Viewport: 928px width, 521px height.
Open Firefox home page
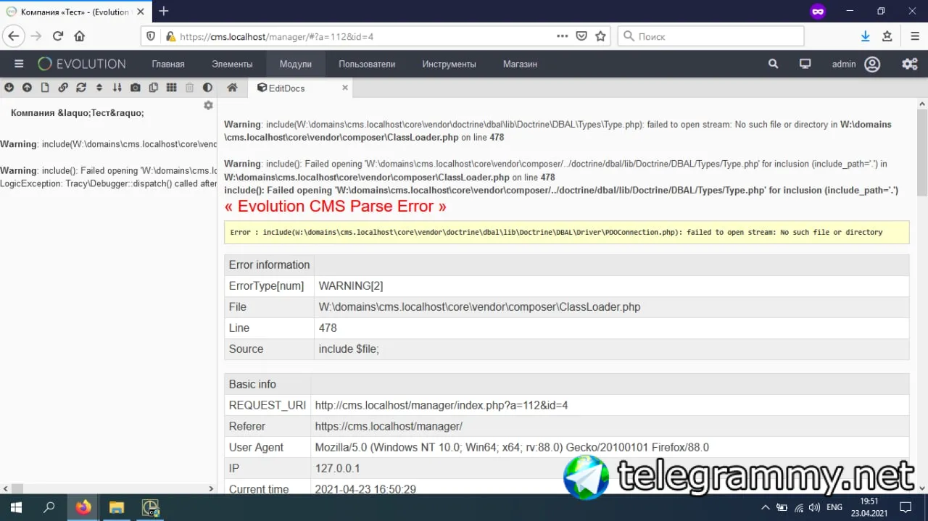[80, 36]
